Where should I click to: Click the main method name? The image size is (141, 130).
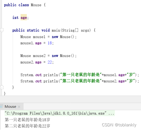(x=56, y=30)
